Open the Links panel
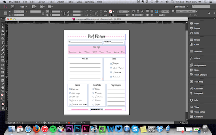 (195, 33)
